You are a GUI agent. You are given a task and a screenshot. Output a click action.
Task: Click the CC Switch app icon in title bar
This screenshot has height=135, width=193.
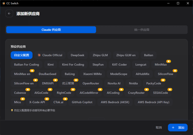point(3,3)
